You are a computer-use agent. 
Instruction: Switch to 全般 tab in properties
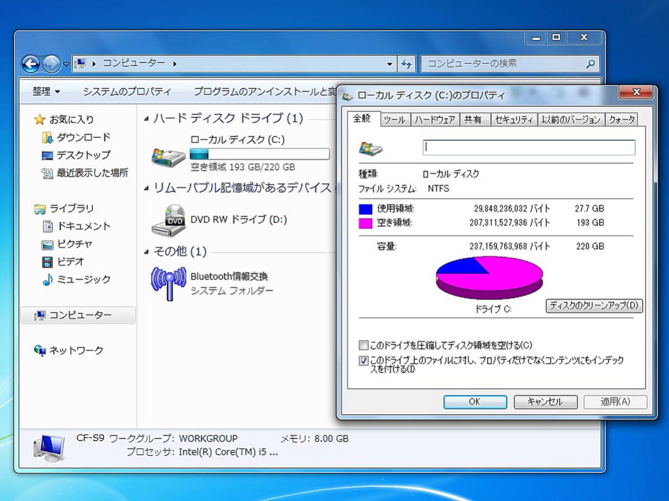point(363,120)
